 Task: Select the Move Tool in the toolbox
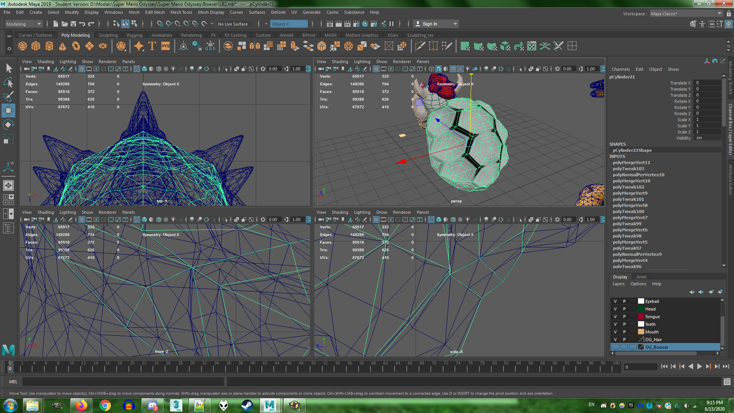[8, 111]
